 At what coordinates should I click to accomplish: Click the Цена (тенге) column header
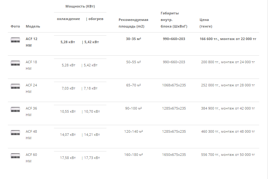pos(206,23)
